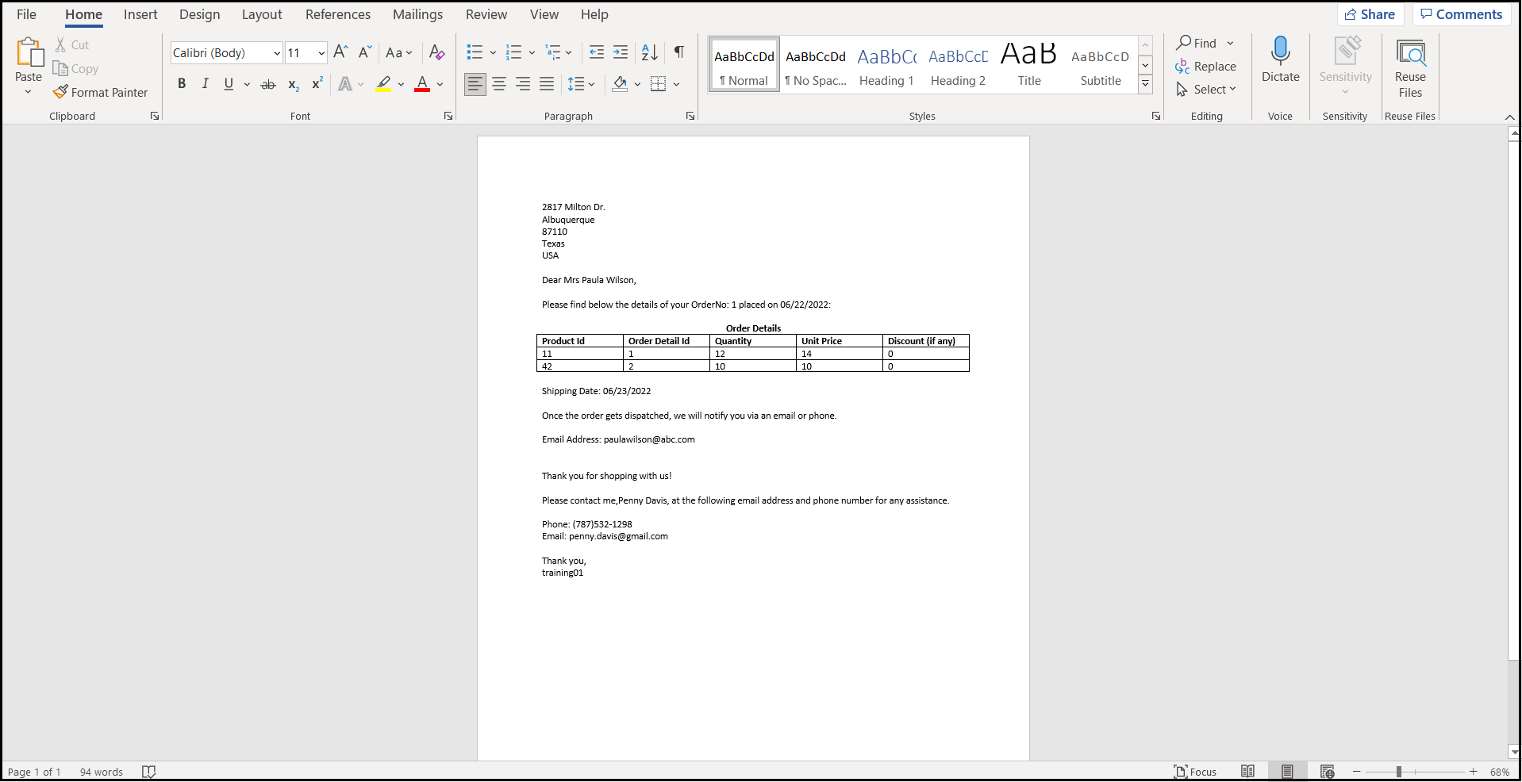Switch to the Layout tab
1522x782 pixels.
[x=262, y=14]
